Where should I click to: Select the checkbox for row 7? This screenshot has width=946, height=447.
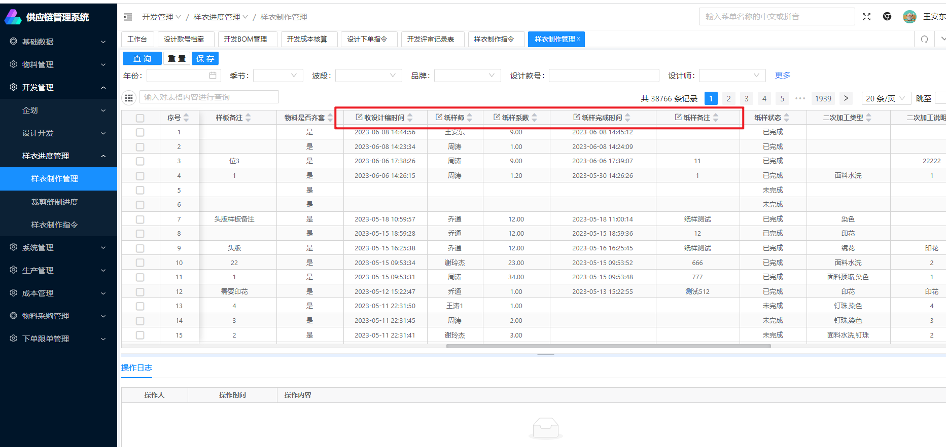[x=140, y=219]
